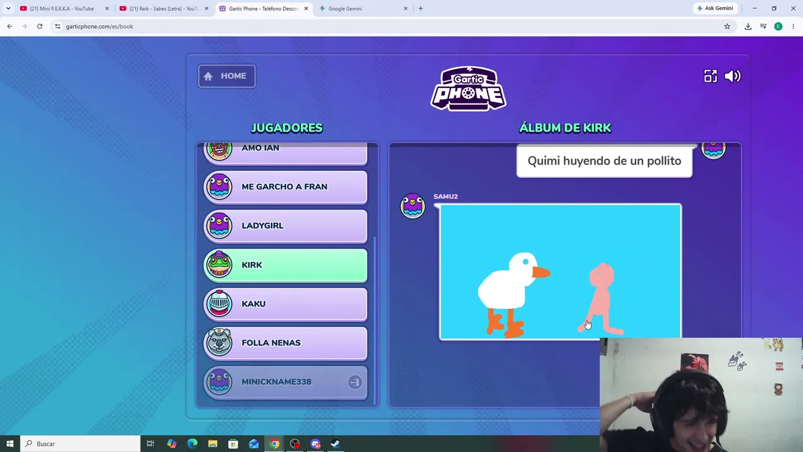Switch to Chrome on the taskbar
This screenshot has height=452, width=803.
click(x=274, y=444)
